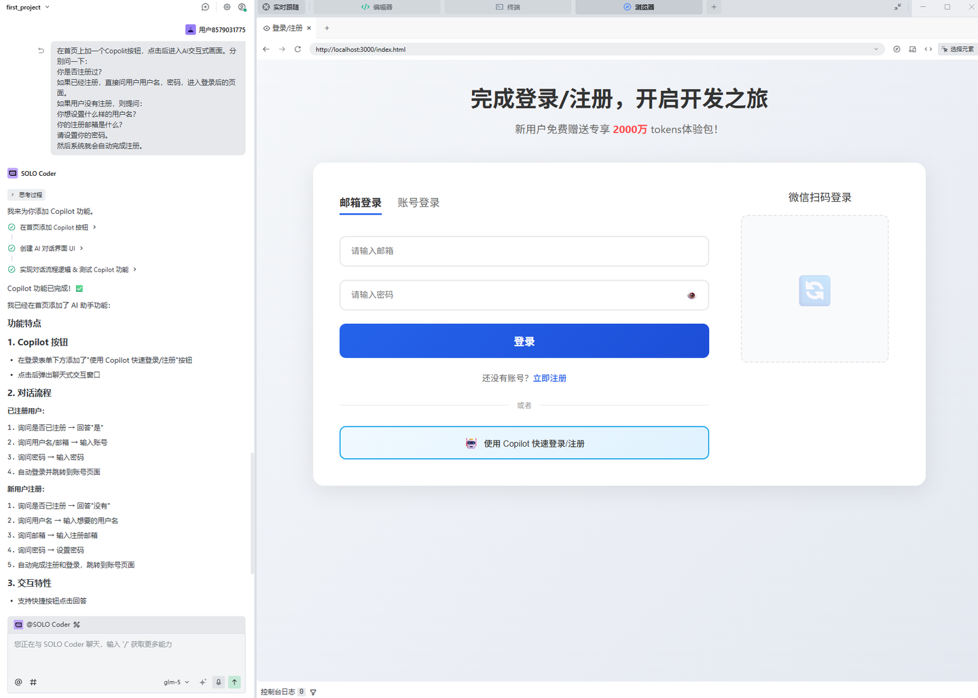The height and width of the screenshot is (698, 978).
Task: Expand 在首页添加 Copilot 按钮 step
Action: (58, 227)
